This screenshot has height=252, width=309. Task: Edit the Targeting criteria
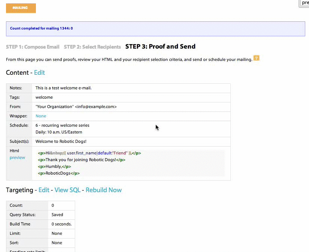click(44, 190)
